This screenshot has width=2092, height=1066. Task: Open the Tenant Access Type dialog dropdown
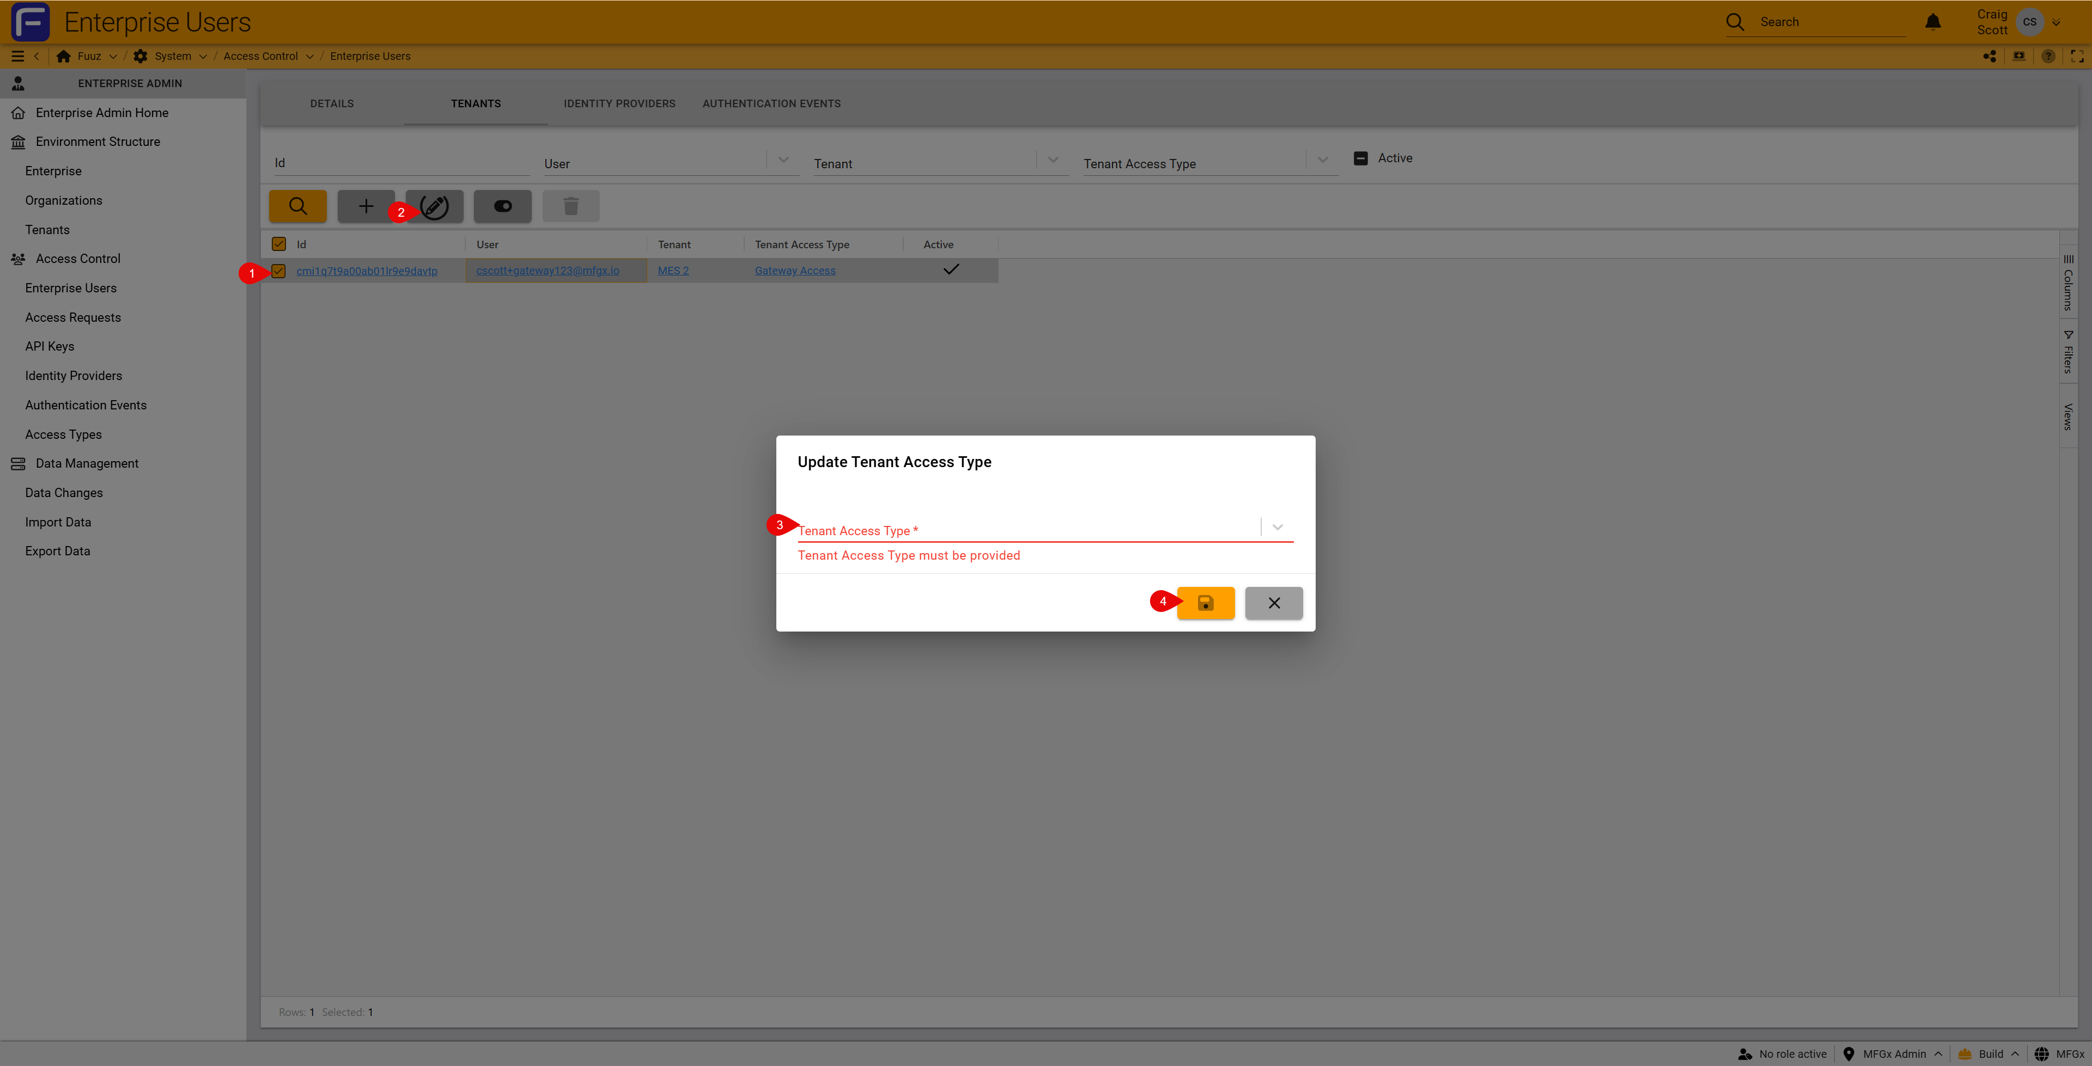1278,527
